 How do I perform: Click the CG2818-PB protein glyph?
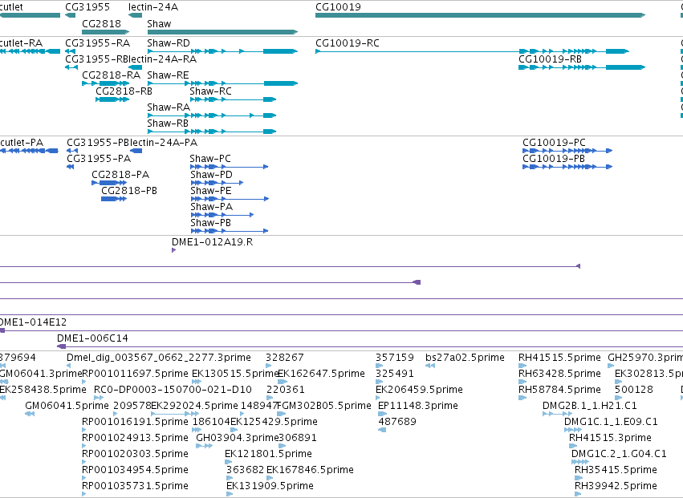tap(114, 199)
